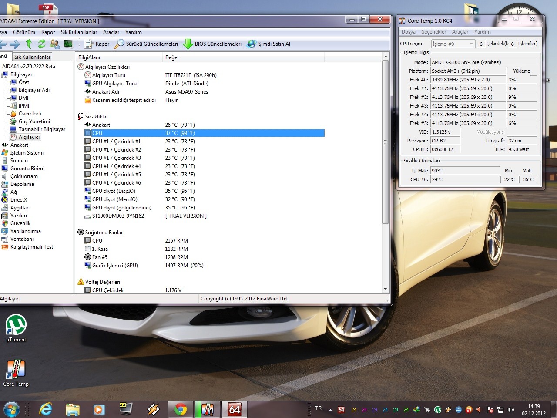Open Rapor from the AIDA64 toolbar
557x418 pixels.
click(x=97, y=44)
